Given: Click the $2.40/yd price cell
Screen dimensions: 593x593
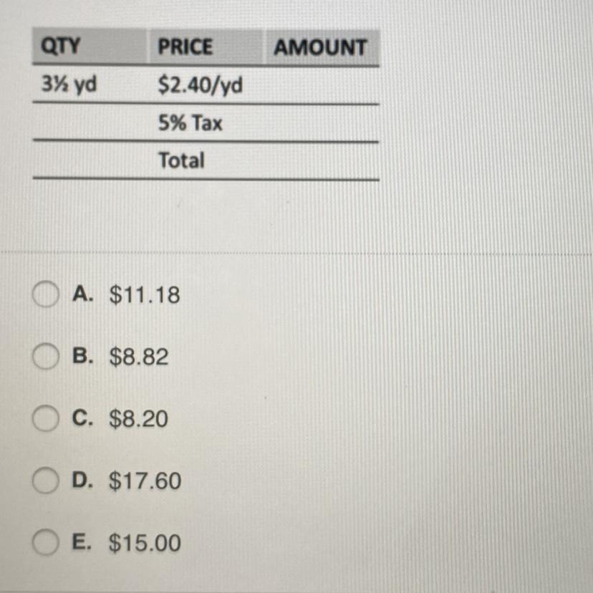Looking at the screenshot, I should (x=200, y=85).
